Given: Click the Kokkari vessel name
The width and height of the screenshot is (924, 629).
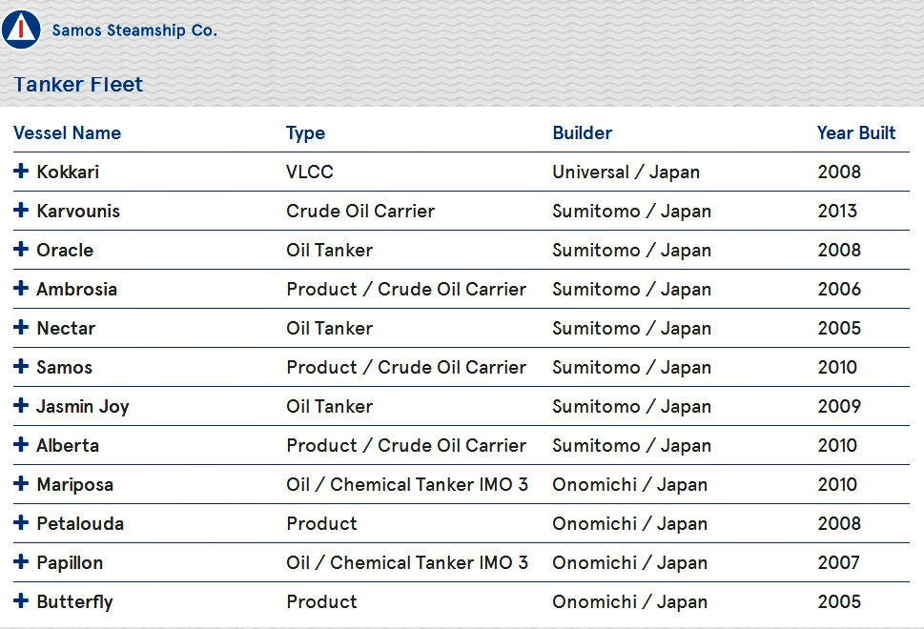Looking at the screenshot, I should tap(68, 172).
